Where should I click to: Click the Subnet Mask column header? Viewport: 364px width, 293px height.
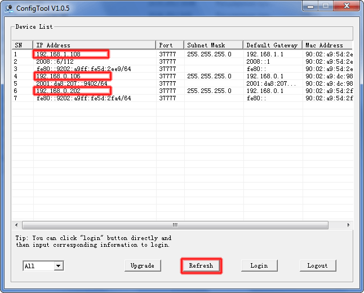coord(213,45)
